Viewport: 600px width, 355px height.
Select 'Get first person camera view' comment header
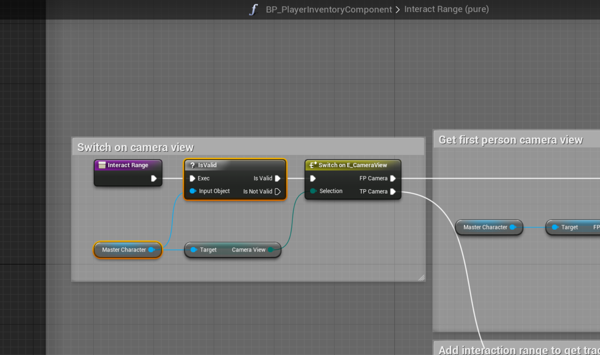(x=510, y=140)
